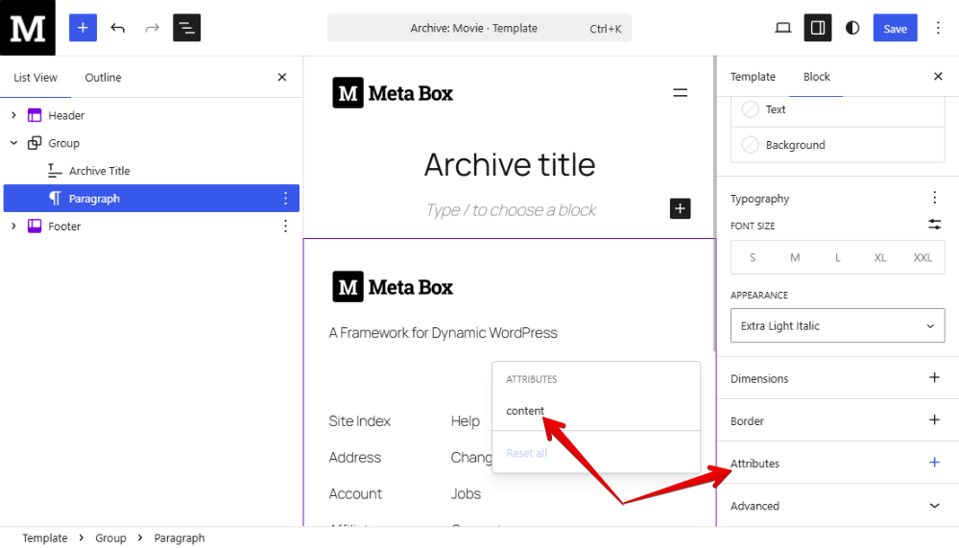Add Border options with plus icon

tap(935, 419)
